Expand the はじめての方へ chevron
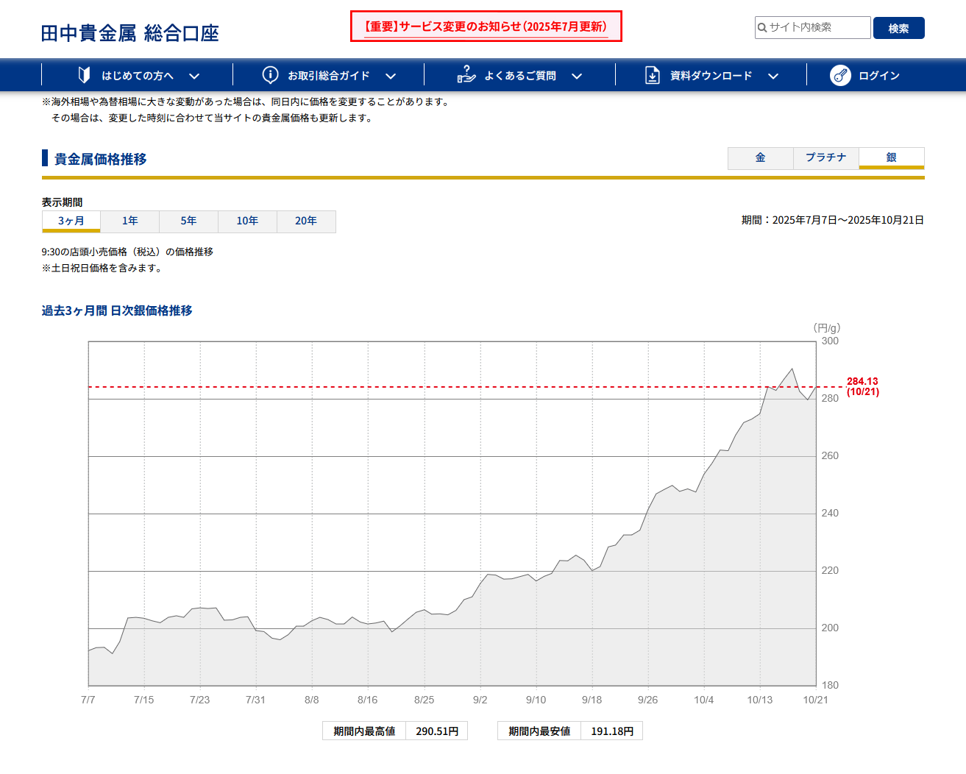The height and width of the screenshot is (774, 966). click(x=194, y=76)
